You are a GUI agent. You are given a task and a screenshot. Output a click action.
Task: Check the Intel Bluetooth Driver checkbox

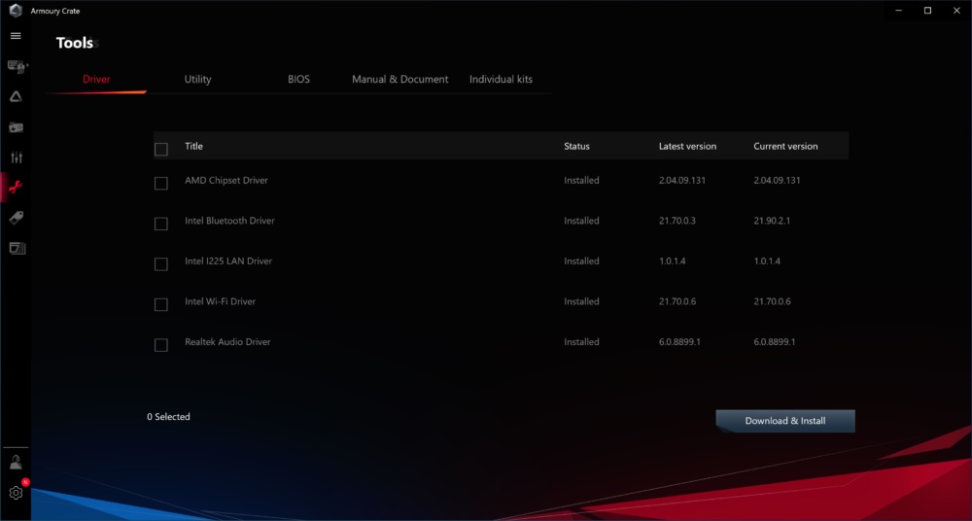coord(160,224)
